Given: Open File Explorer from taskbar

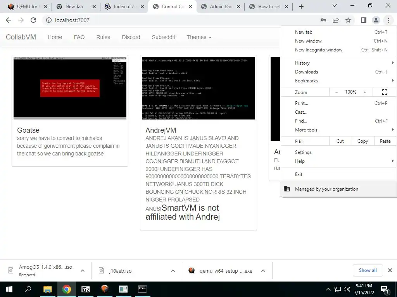Looking at the screenshot, I should [47, 289].
